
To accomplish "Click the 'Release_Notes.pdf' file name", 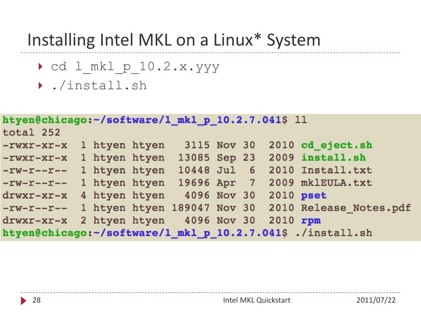I will click(x=356, y=208).
